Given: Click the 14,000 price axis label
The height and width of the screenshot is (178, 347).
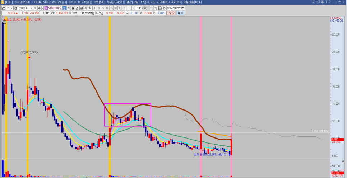Looking at the screenshot, I should [335, 104].
